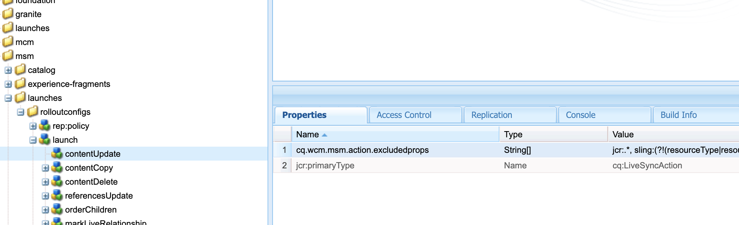The width and height of the screenshot is (739, 225).
Task: Collapse the launch node
Action: coord(33,140)
